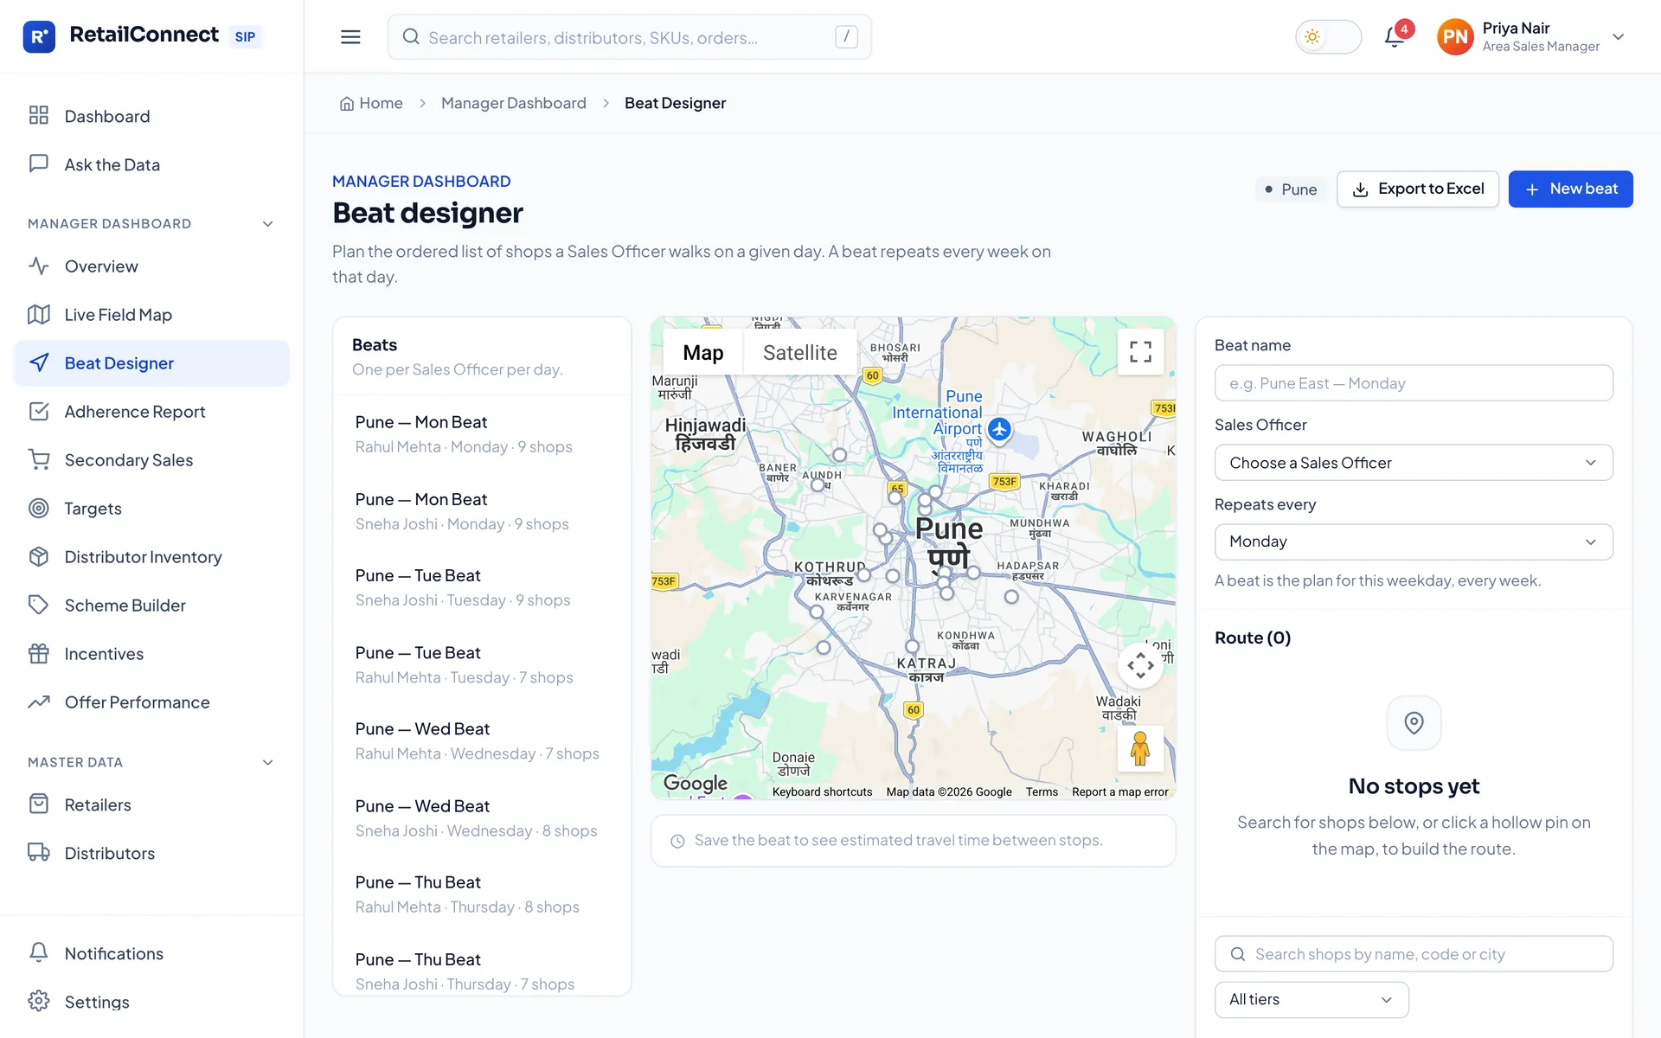Switch the map to Satellite view
The width and height of the screenshot is (1661, 1038).
point(800,353)
